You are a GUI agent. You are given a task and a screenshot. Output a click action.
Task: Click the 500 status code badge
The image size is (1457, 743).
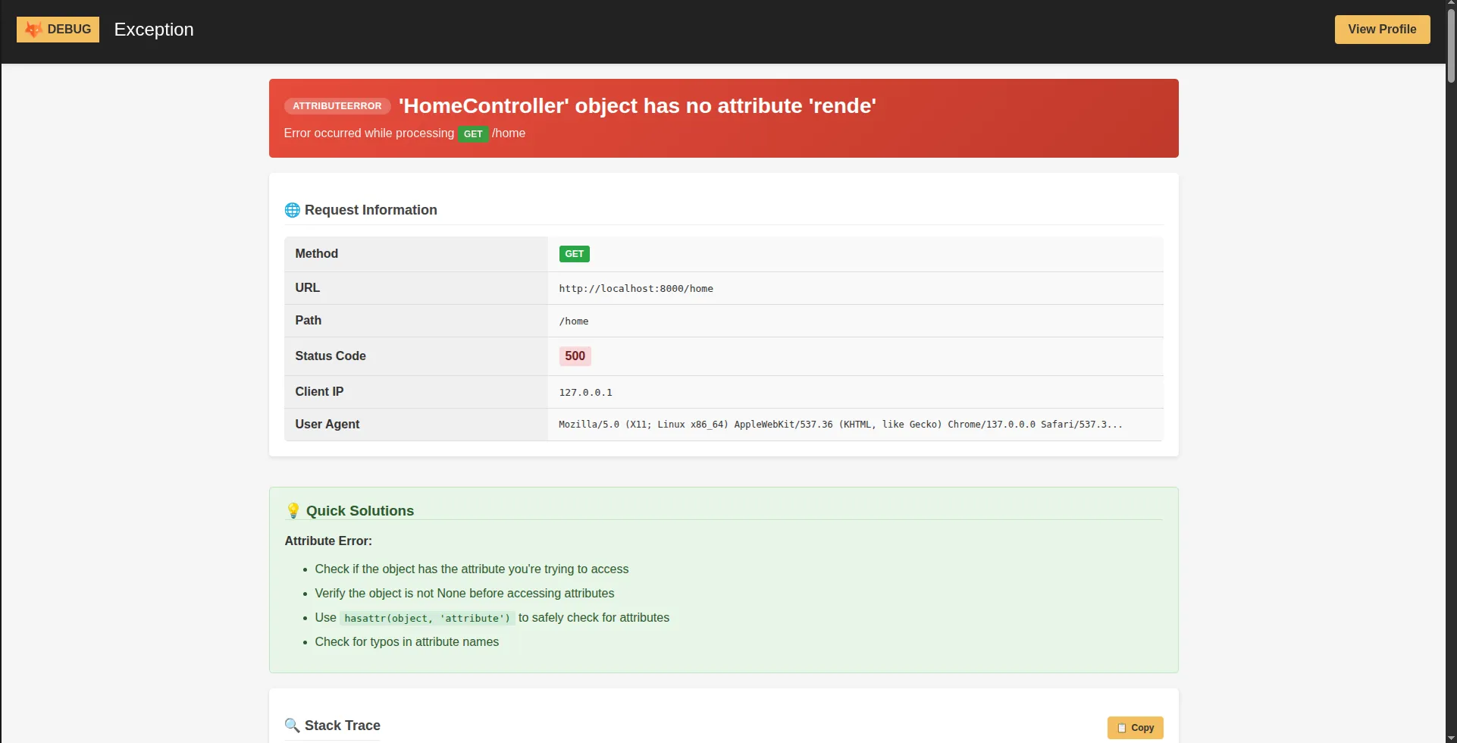coord(575,356)
